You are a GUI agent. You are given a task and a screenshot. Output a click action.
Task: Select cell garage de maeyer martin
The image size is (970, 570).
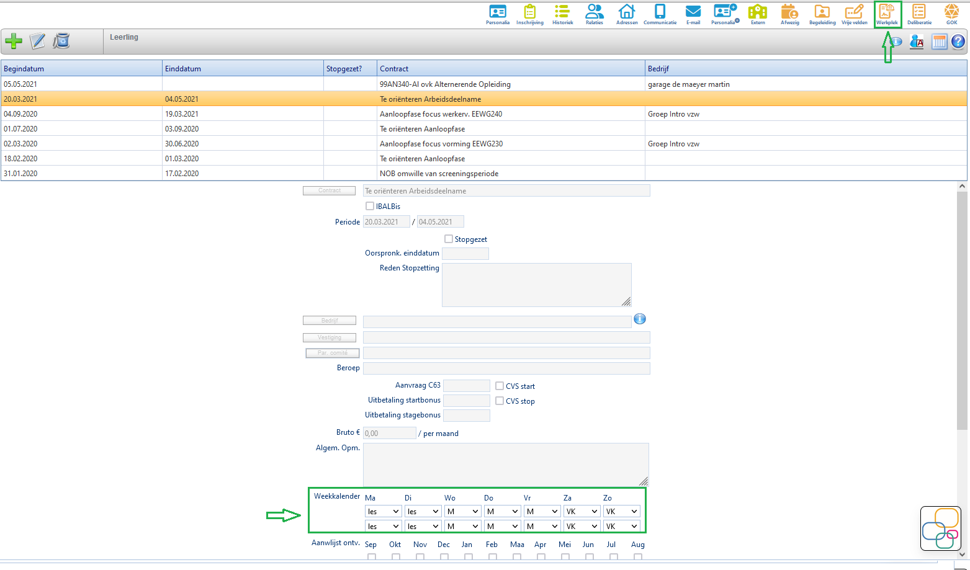806,84
